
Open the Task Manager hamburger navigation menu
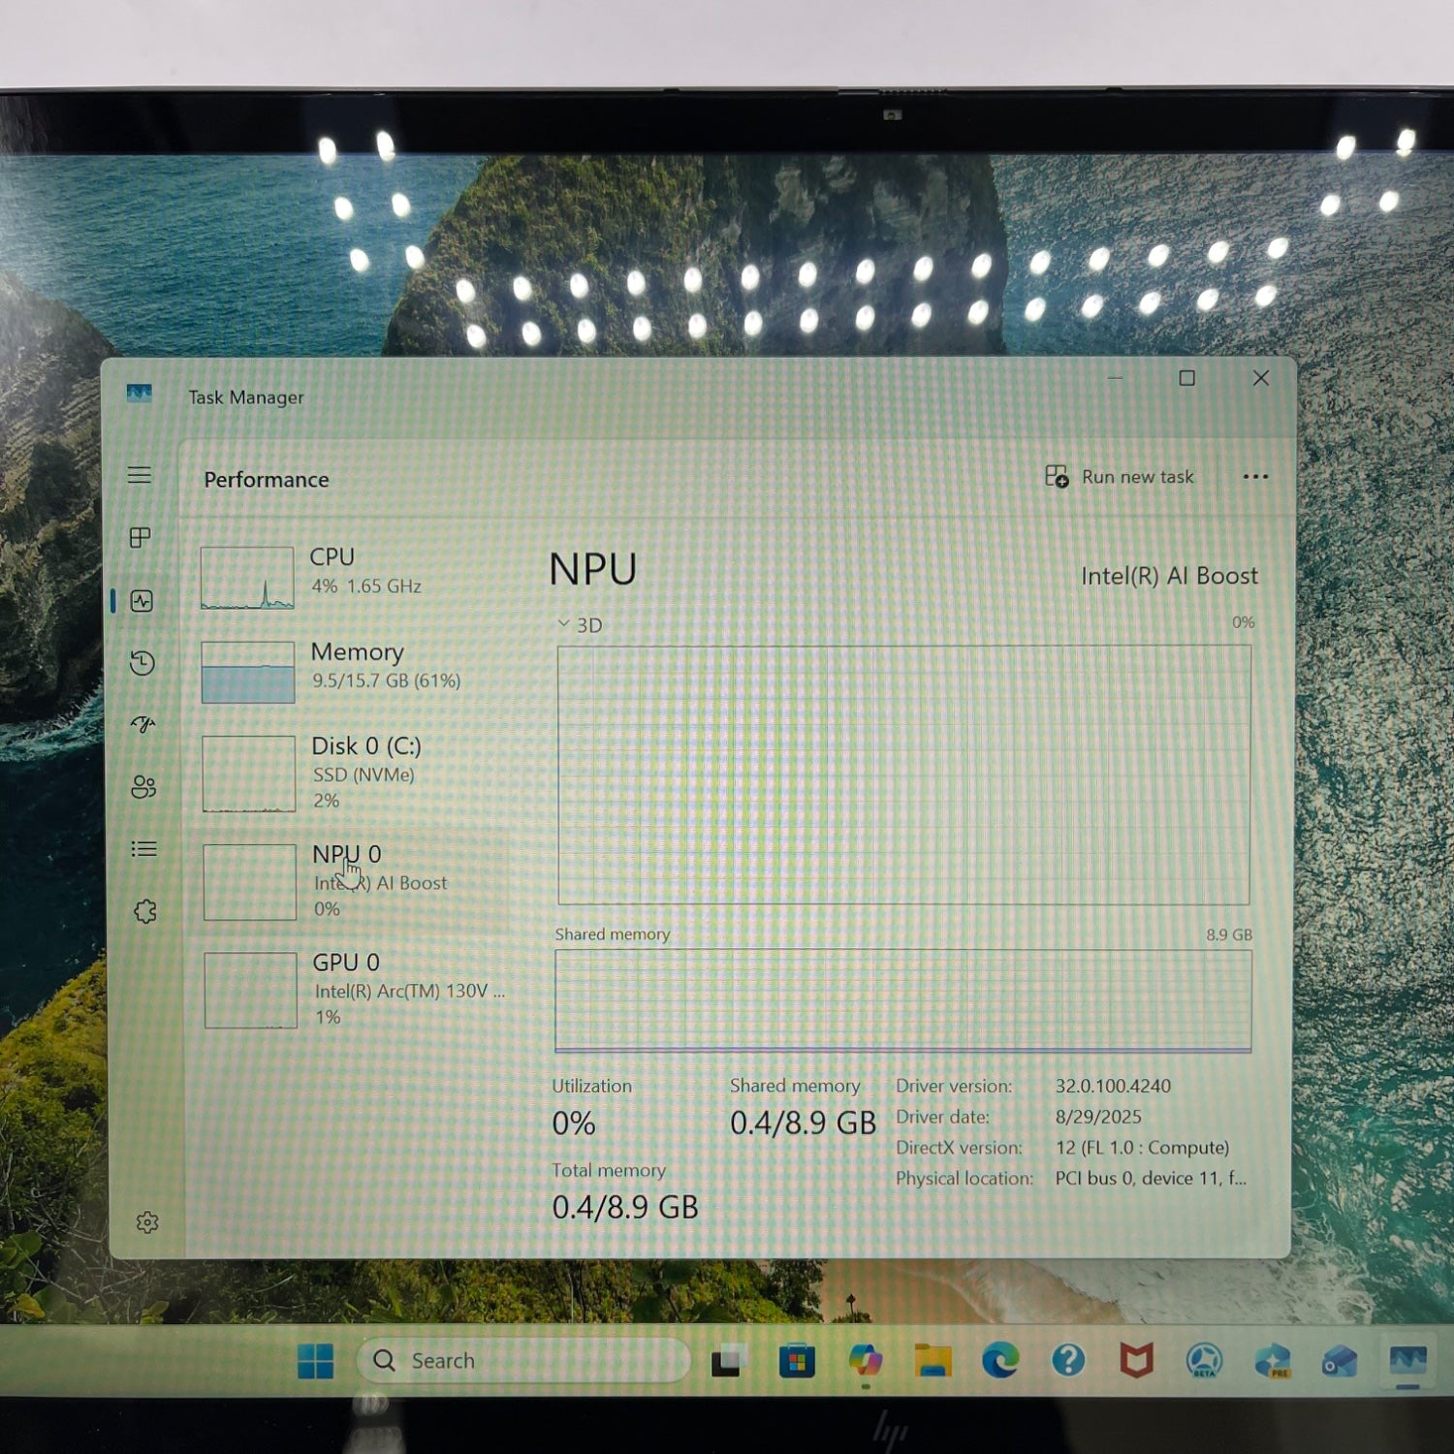pos(140,475)
